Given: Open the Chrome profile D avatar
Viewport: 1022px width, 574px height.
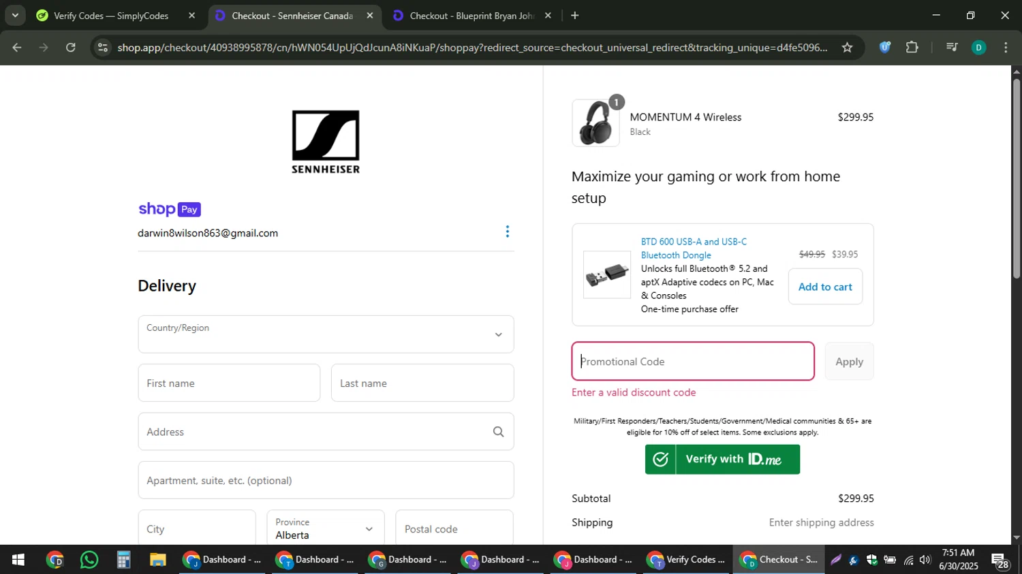Looking at the screenshot, I should [x=978, y=47].
